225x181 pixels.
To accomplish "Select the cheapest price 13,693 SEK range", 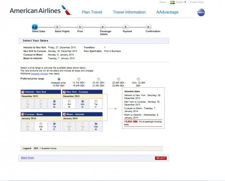I will pos(59,79).
